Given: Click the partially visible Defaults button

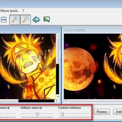Looking at the screenshot, I should pyautogui.click(x=117, y=112).
